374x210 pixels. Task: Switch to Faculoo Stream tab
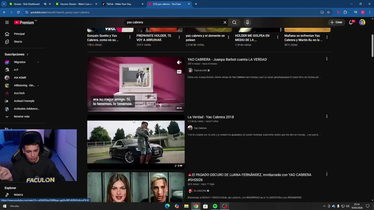76,4
